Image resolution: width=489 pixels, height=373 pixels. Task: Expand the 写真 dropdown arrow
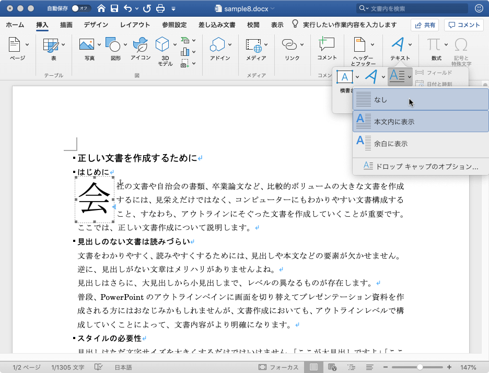pyautogui.click(x=99, y=44)
